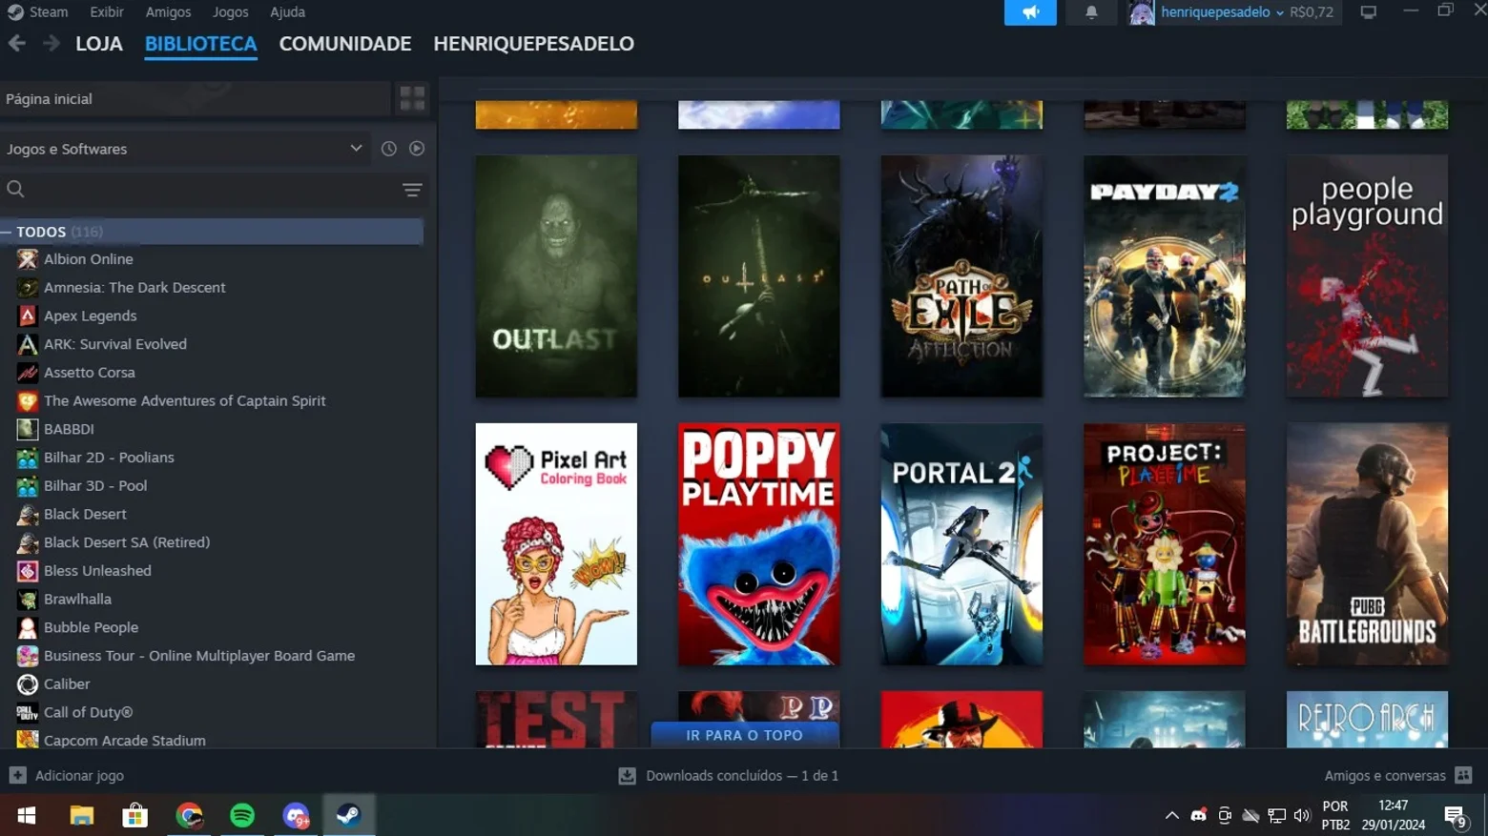Open the People Playground cover
This screenshot has width=1488, height=836.
(x=1367, y=276)
